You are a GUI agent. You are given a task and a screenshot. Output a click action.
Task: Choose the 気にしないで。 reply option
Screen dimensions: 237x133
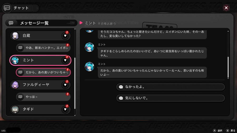pos(170,98)
